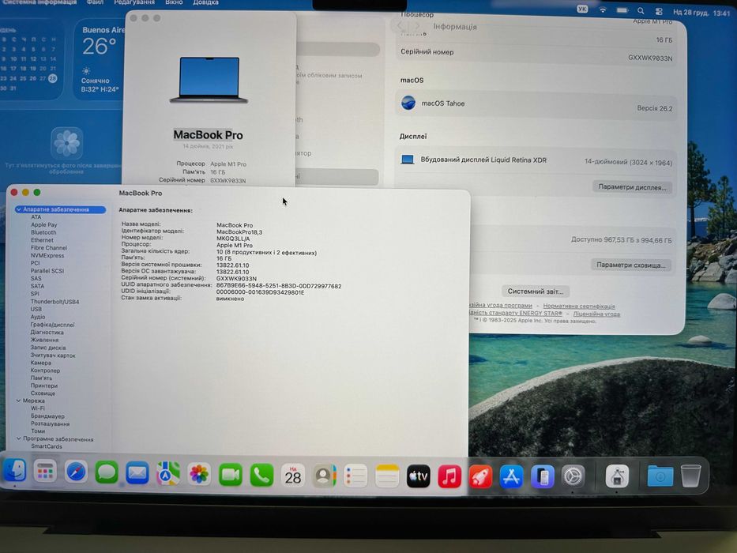Open Maps app in Dock

tap(168, 474)
